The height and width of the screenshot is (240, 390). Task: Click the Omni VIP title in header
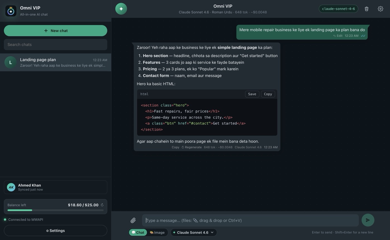pos(223,6)
